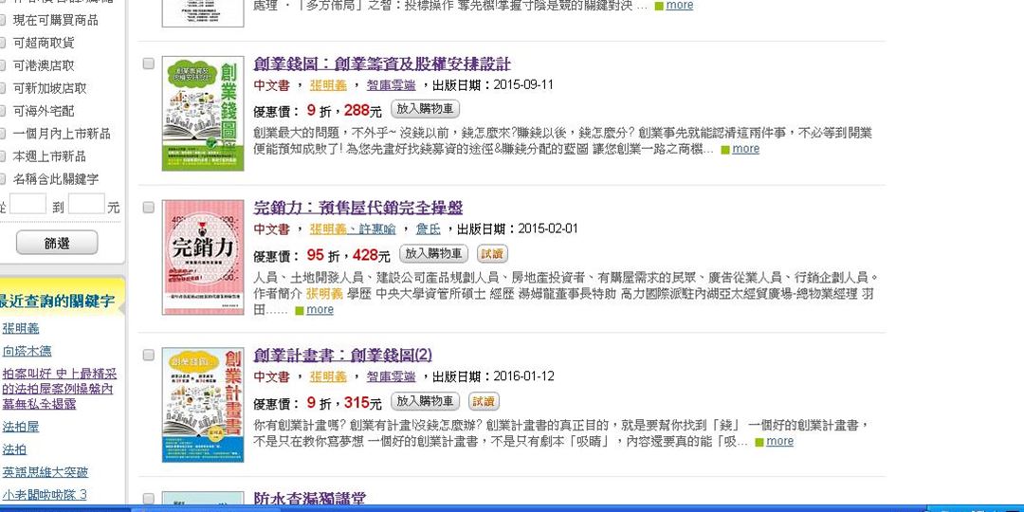
Task: Check the 可新加坡店取 filter checkbox
Action: coord(2,88)
